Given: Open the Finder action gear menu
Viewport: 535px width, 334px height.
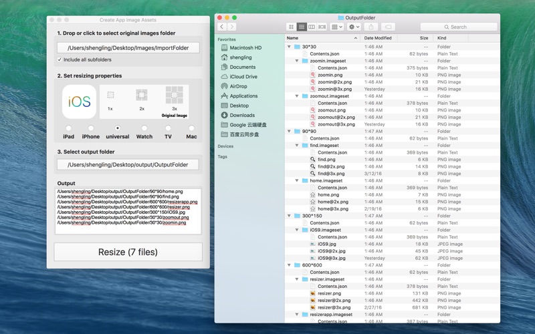Looking at the screenshot, I should click(354, 27).
